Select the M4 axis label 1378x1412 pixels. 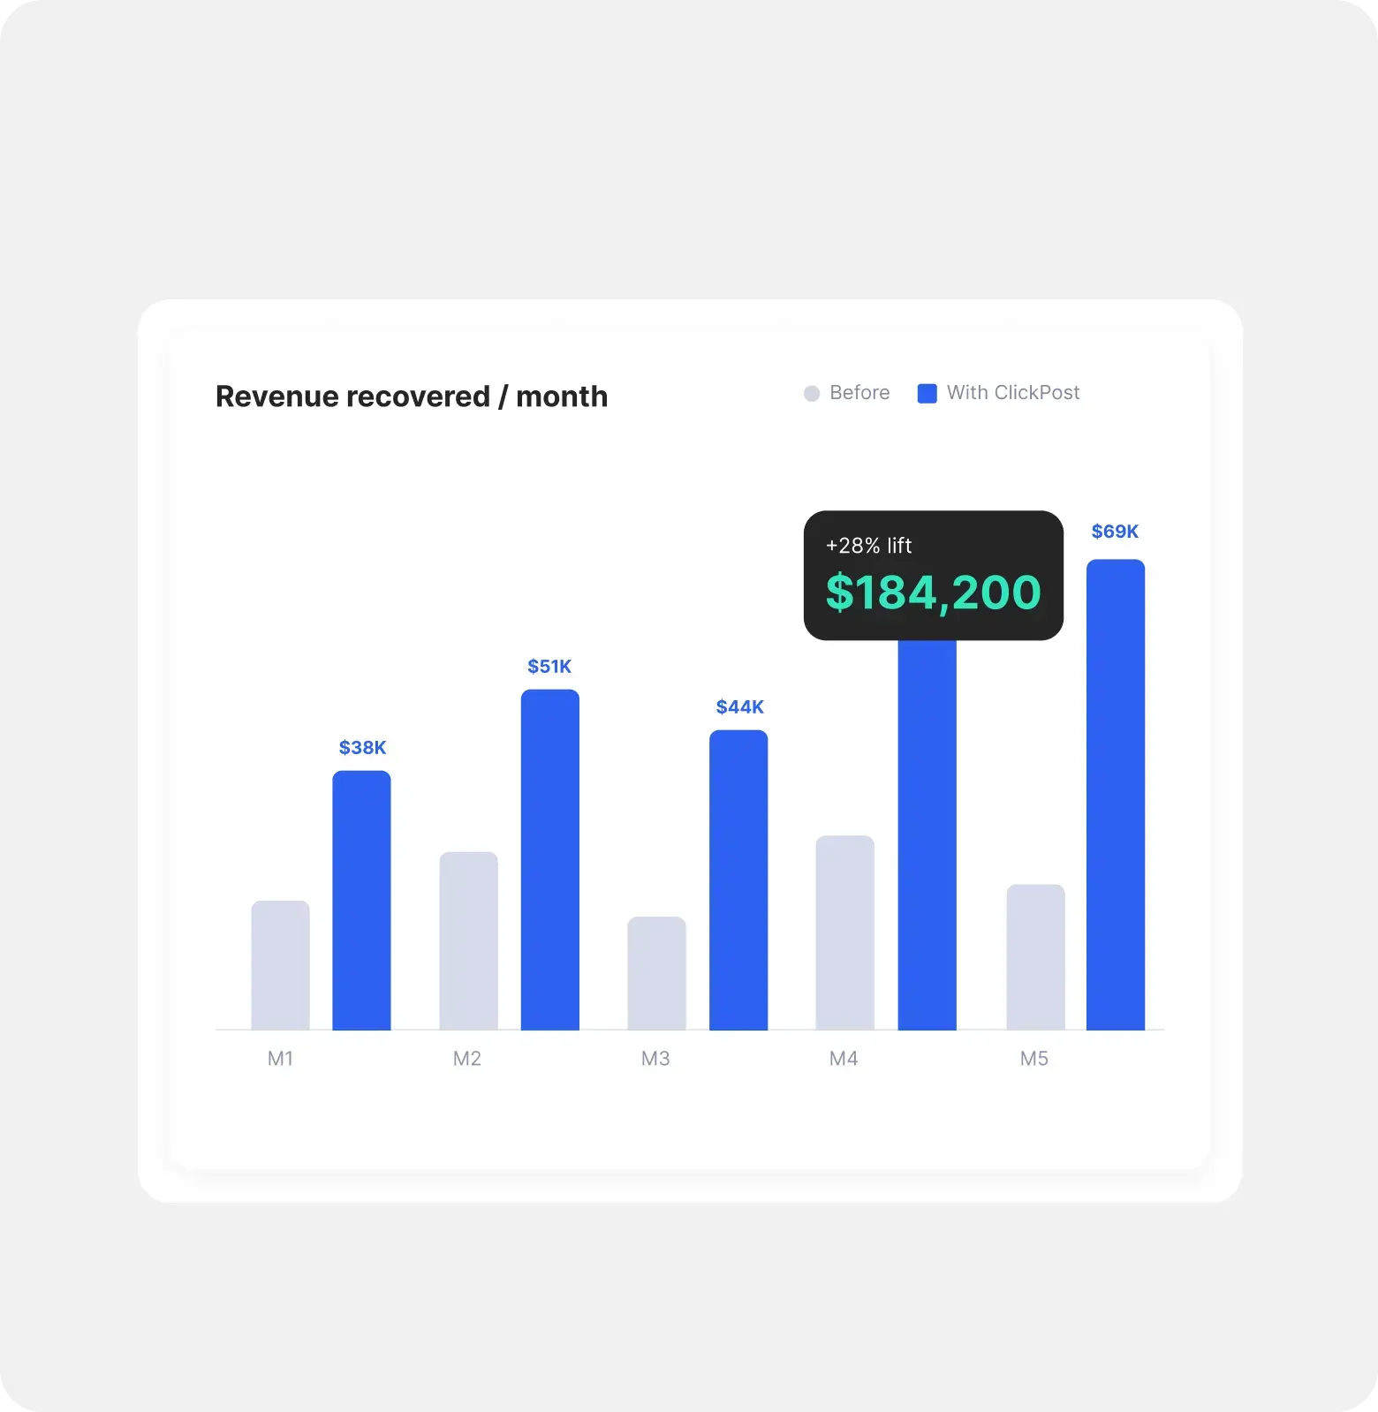pyautogui.click(x=844, y=1059)
